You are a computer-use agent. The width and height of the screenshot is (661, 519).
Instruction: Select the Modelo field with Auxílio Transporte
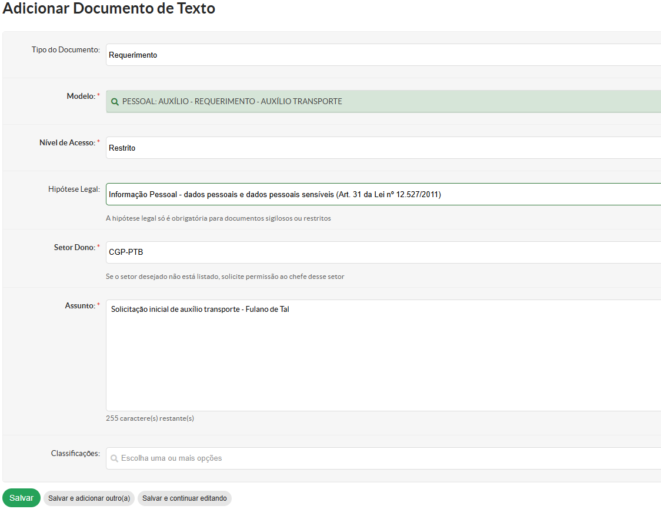pyautogui.click(x=382, y=102)
